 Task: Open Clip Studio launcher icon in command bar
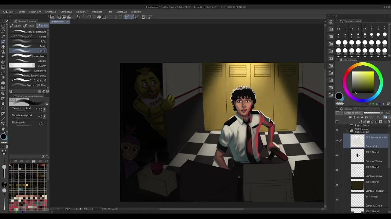(53, 17)
